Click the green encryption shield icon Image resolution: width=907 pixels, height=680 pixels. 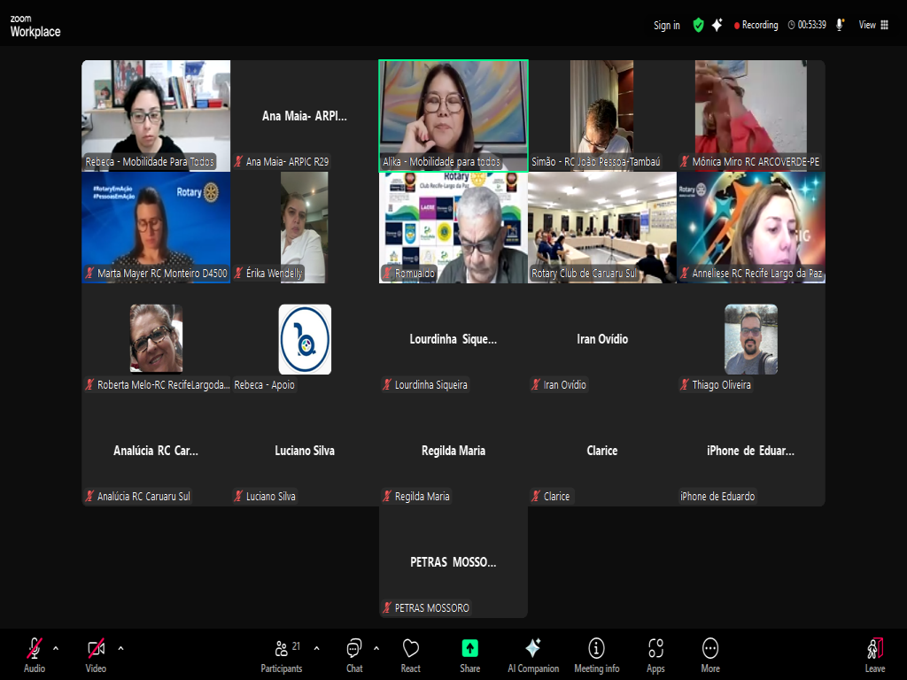pyautogui.click(x=698, y=25)
